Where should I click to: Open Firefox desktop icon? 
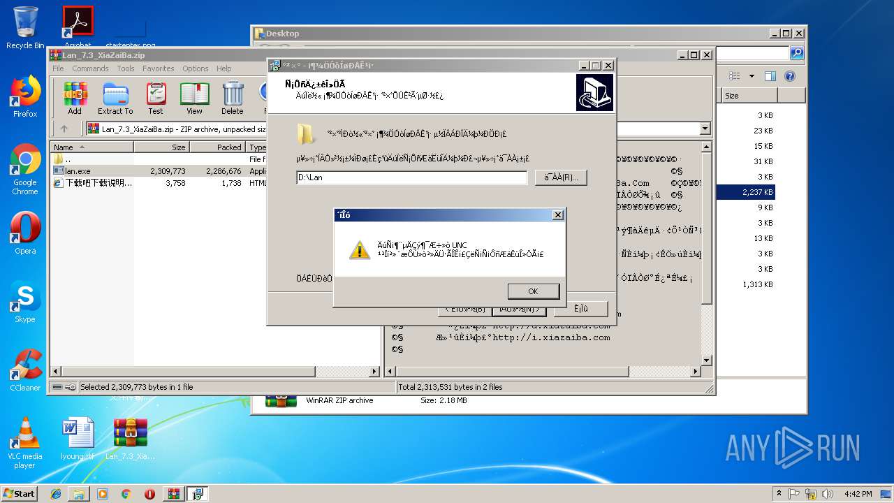pyautogui.click(x=25, y=96)
